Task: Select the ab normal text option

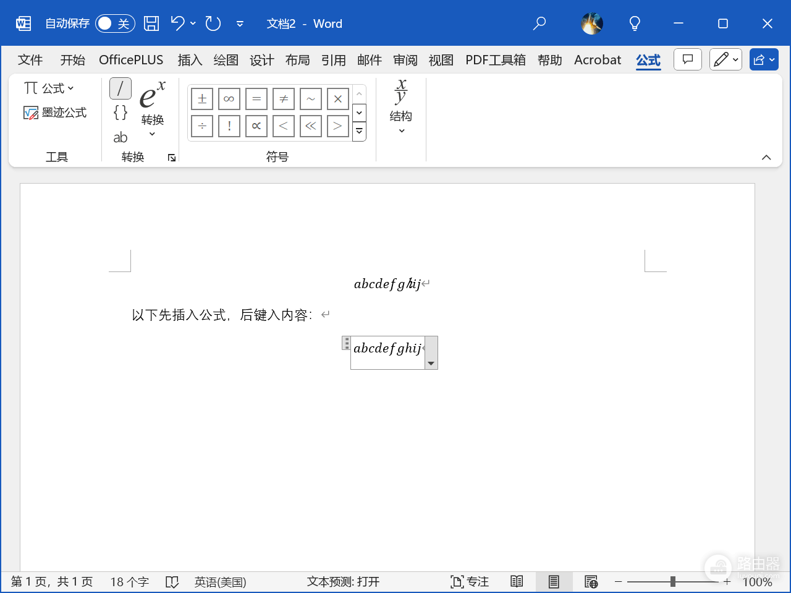Action: point(121,137)
